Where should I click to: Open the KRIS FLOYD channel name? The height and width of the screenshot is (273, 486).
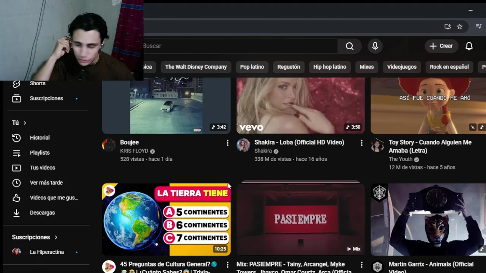(x=134, y=151)
